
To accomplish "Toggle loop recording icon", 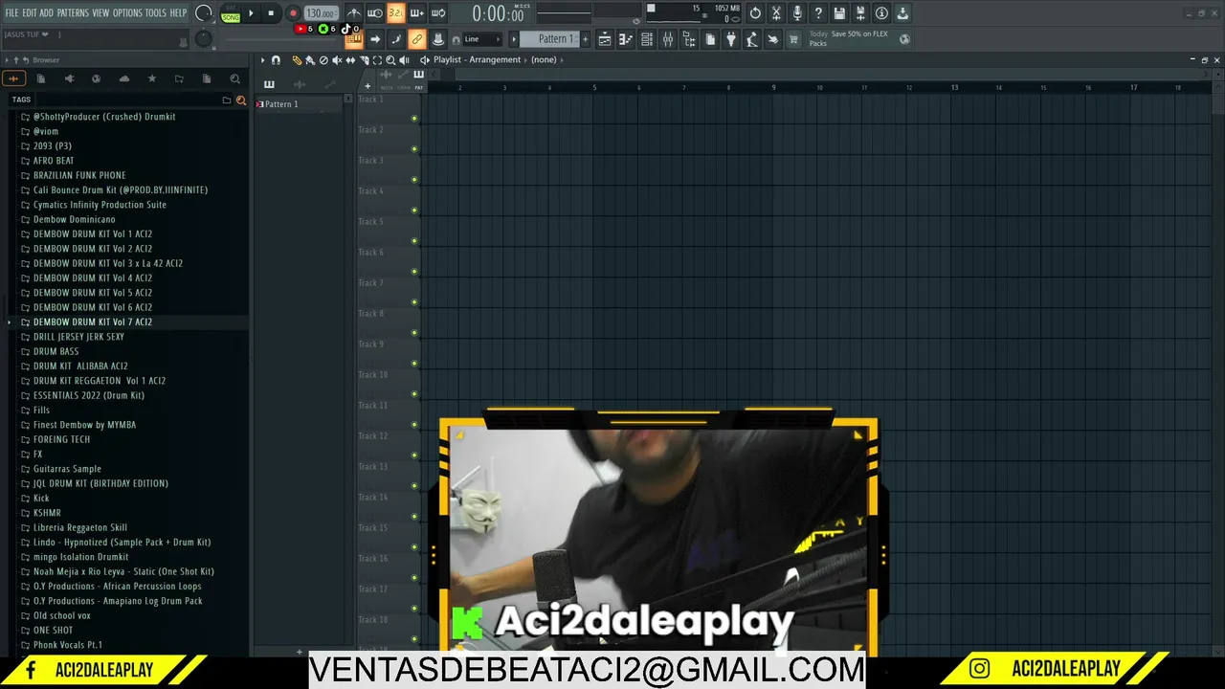I will (438, 13).
